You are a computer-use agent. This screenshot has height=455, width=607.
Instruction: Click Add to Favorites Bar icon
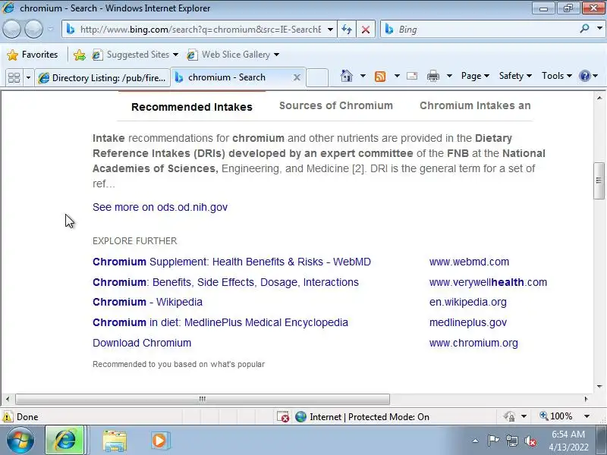point(80,55)
